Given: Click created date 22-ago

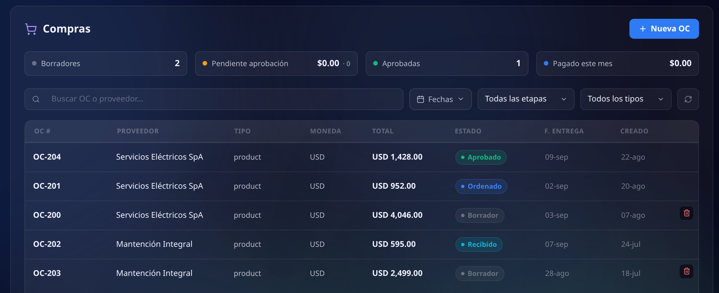Looking at the screenshot, I should pyautogui.click(x=633, y=157).
